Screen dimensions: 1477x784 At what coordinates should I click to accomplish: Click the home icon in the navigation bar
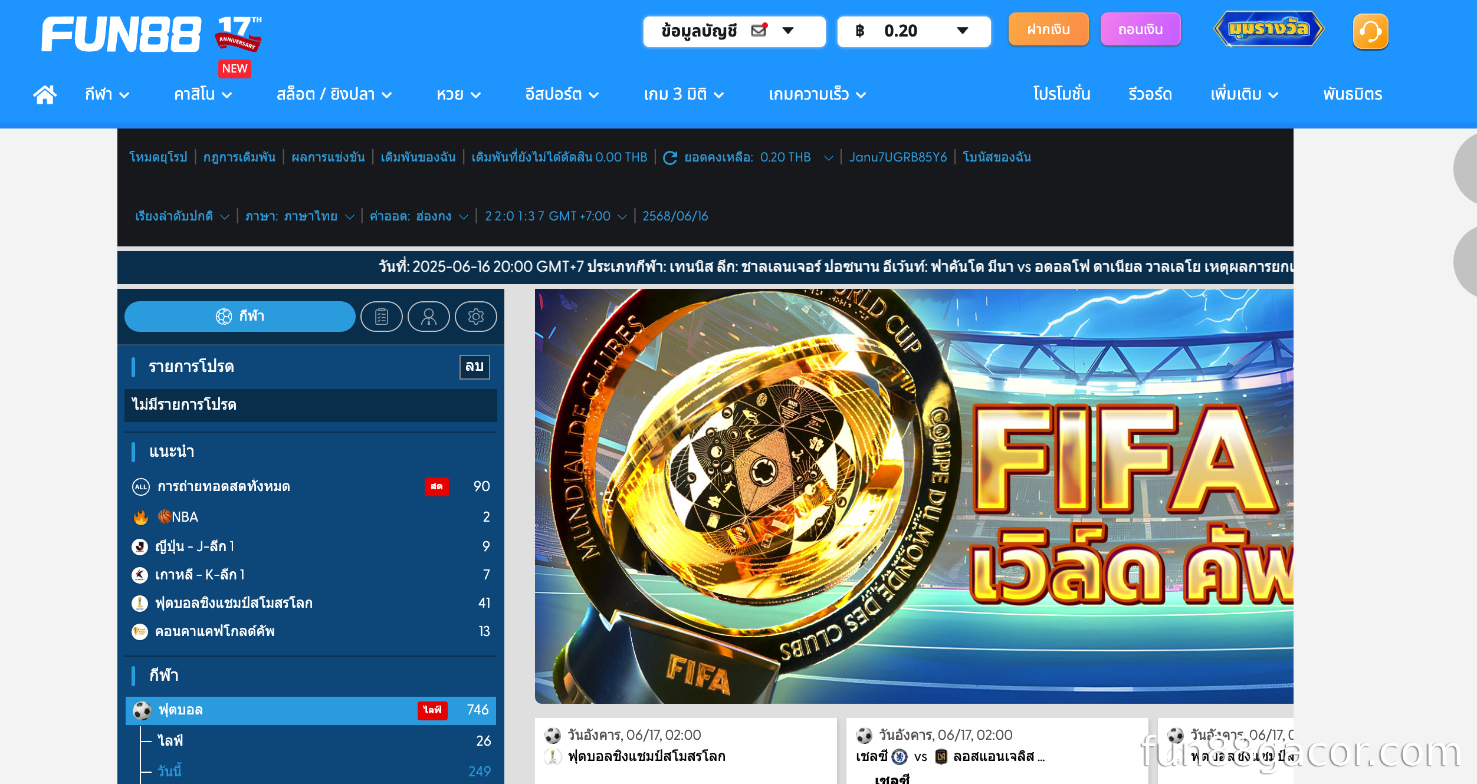click(x=45, y=94)
